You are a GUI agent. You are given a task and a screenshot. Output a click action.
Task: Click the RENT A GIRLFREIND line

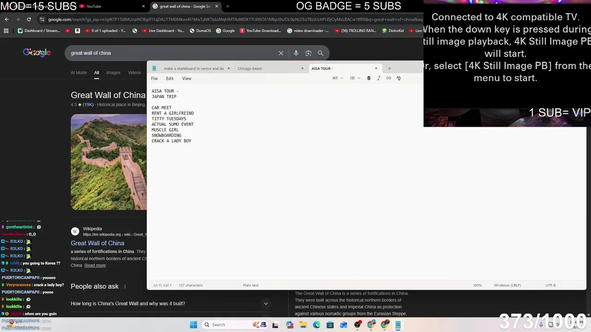tap(173, 113)
